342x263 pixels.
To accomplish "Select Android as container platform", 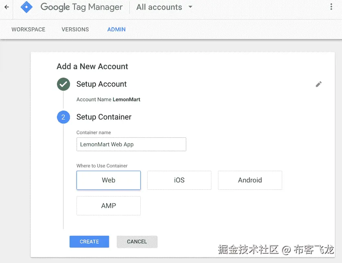I will point(250,180).
